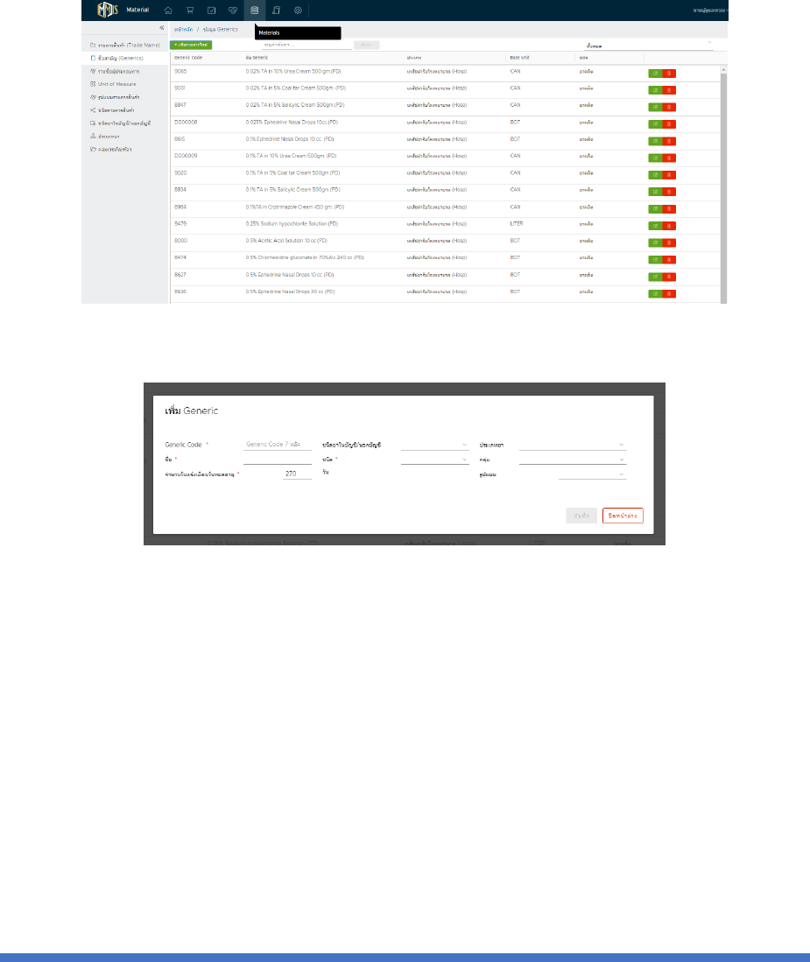Edit row 8847 with green icon
810x962 pixels.
point(655,108)
